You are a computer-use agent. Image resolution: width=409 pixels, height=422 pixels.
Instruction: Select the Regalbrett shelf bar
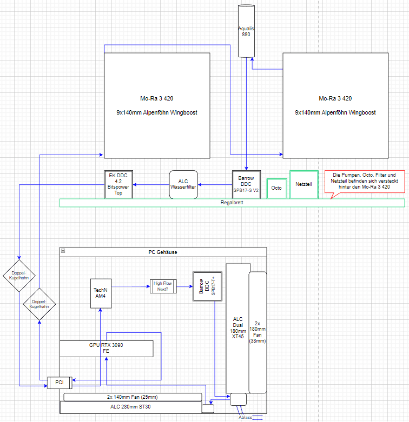pyautogui.click(x=232, y=203)
